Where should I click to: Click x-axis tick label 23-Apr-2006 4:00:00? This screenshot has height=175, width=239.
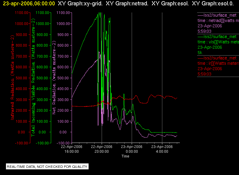[162, 149]
